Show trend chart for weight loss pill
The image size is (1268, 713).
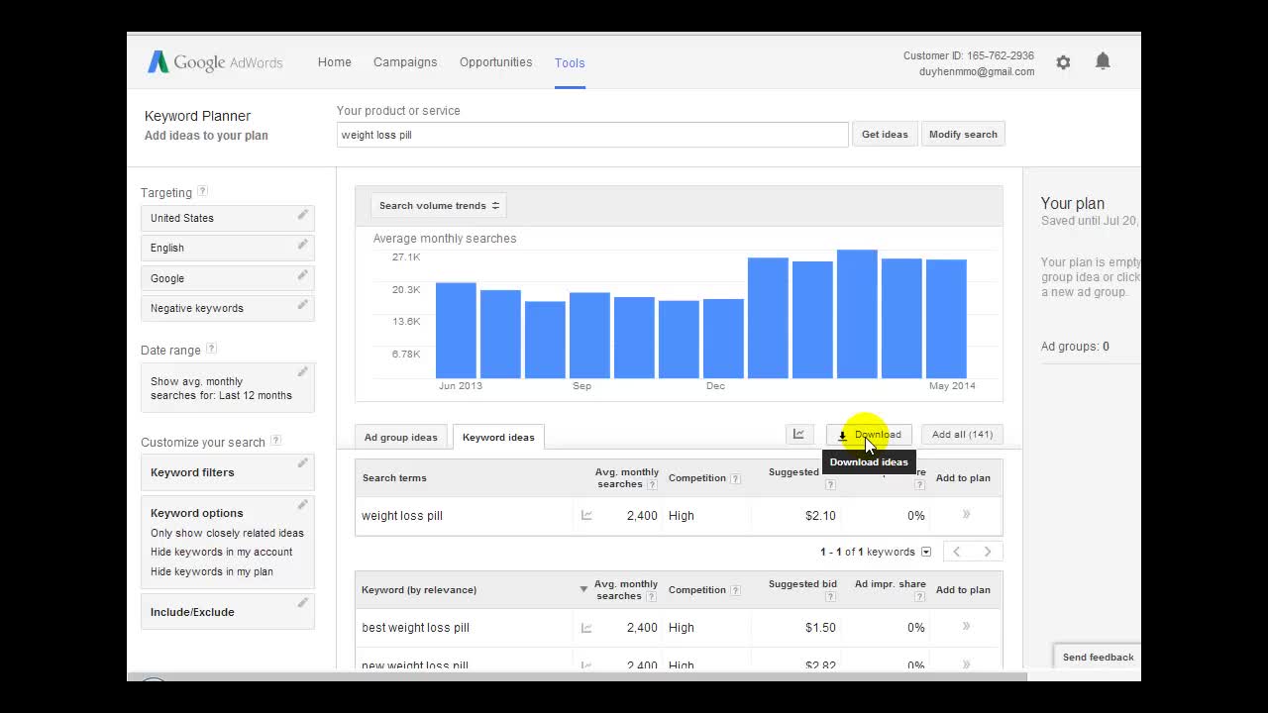[586, 515]
